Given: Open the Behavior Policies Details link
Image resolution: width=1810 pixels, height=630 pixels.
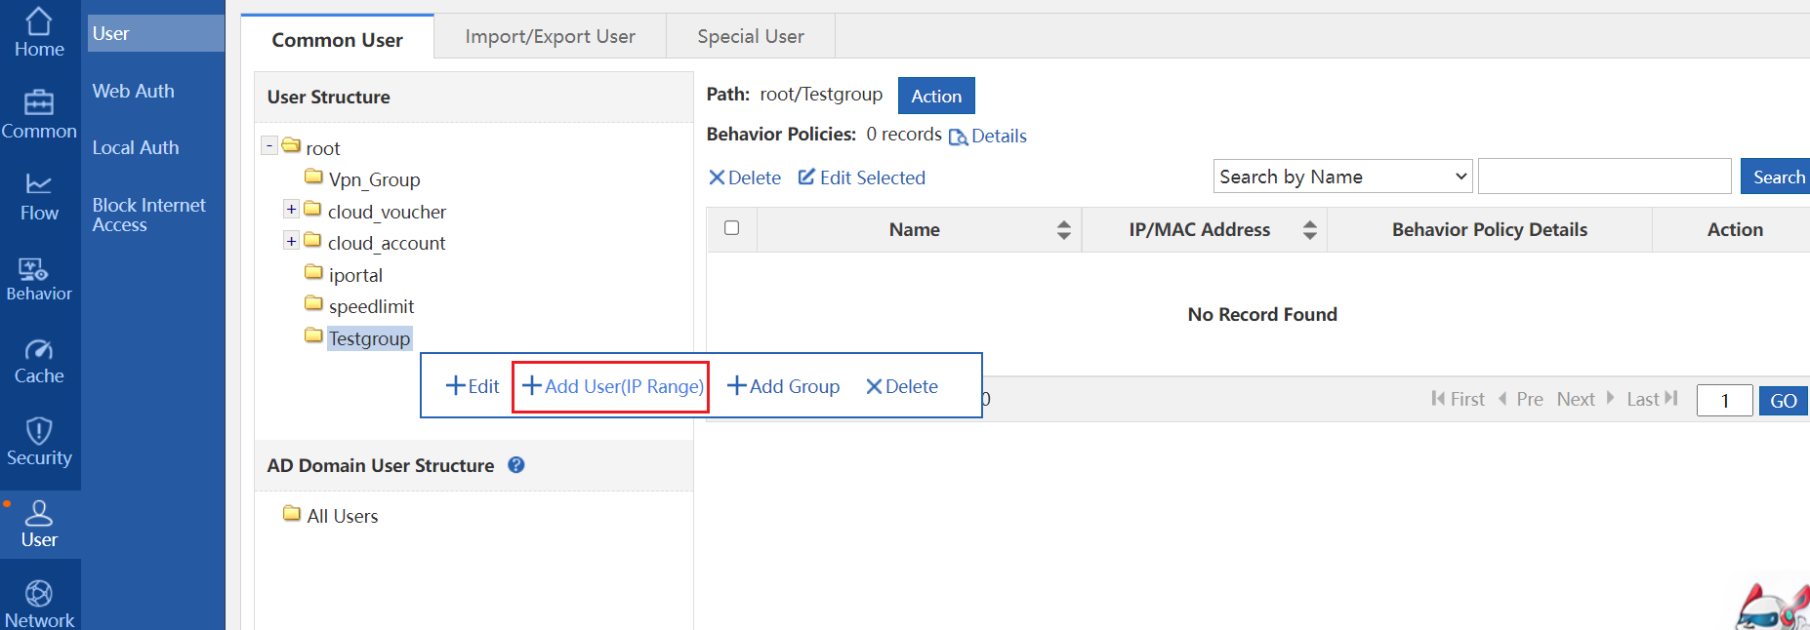Looking at the screenshot, I should [988, 137].
